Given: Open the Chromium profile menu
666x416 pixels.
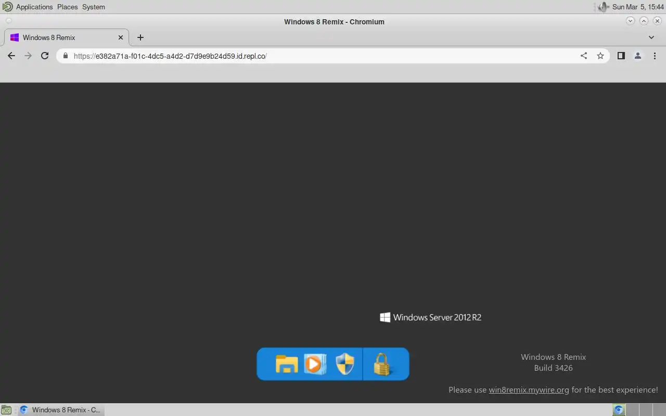Looking at the screenshot, I should coord(637,56).
